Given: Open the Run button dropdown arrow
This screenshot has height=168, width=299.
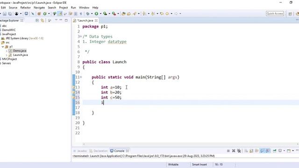Looking at the screenshot, I should point(101,14).
